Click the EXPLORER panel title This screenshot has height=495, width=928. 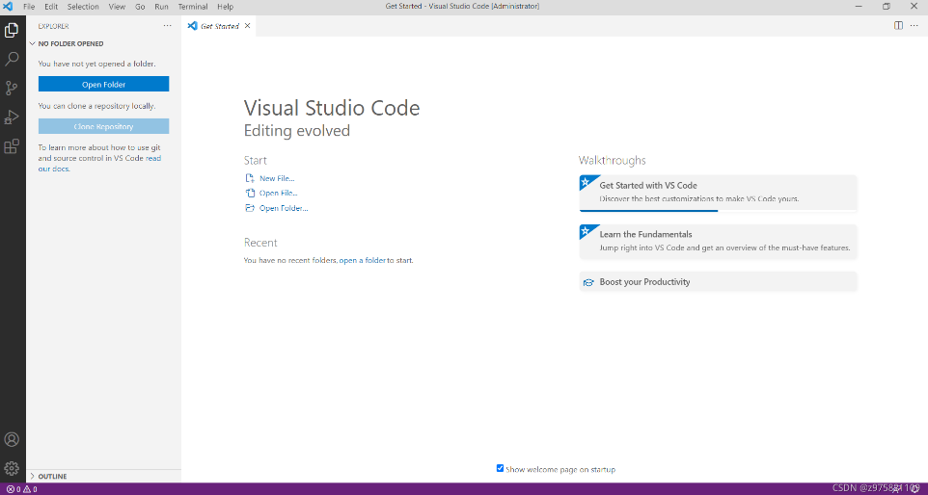(54, 26)
